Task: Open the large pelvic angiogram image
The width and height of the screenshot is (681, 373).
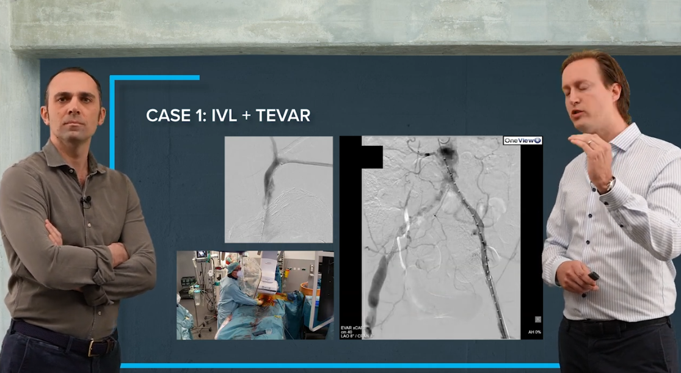Action: [441, 238]
